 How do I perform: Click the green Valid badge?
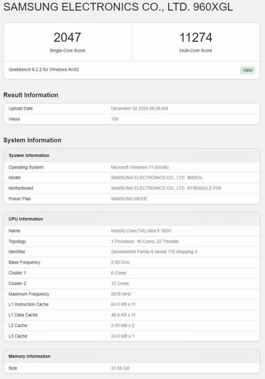247,70
